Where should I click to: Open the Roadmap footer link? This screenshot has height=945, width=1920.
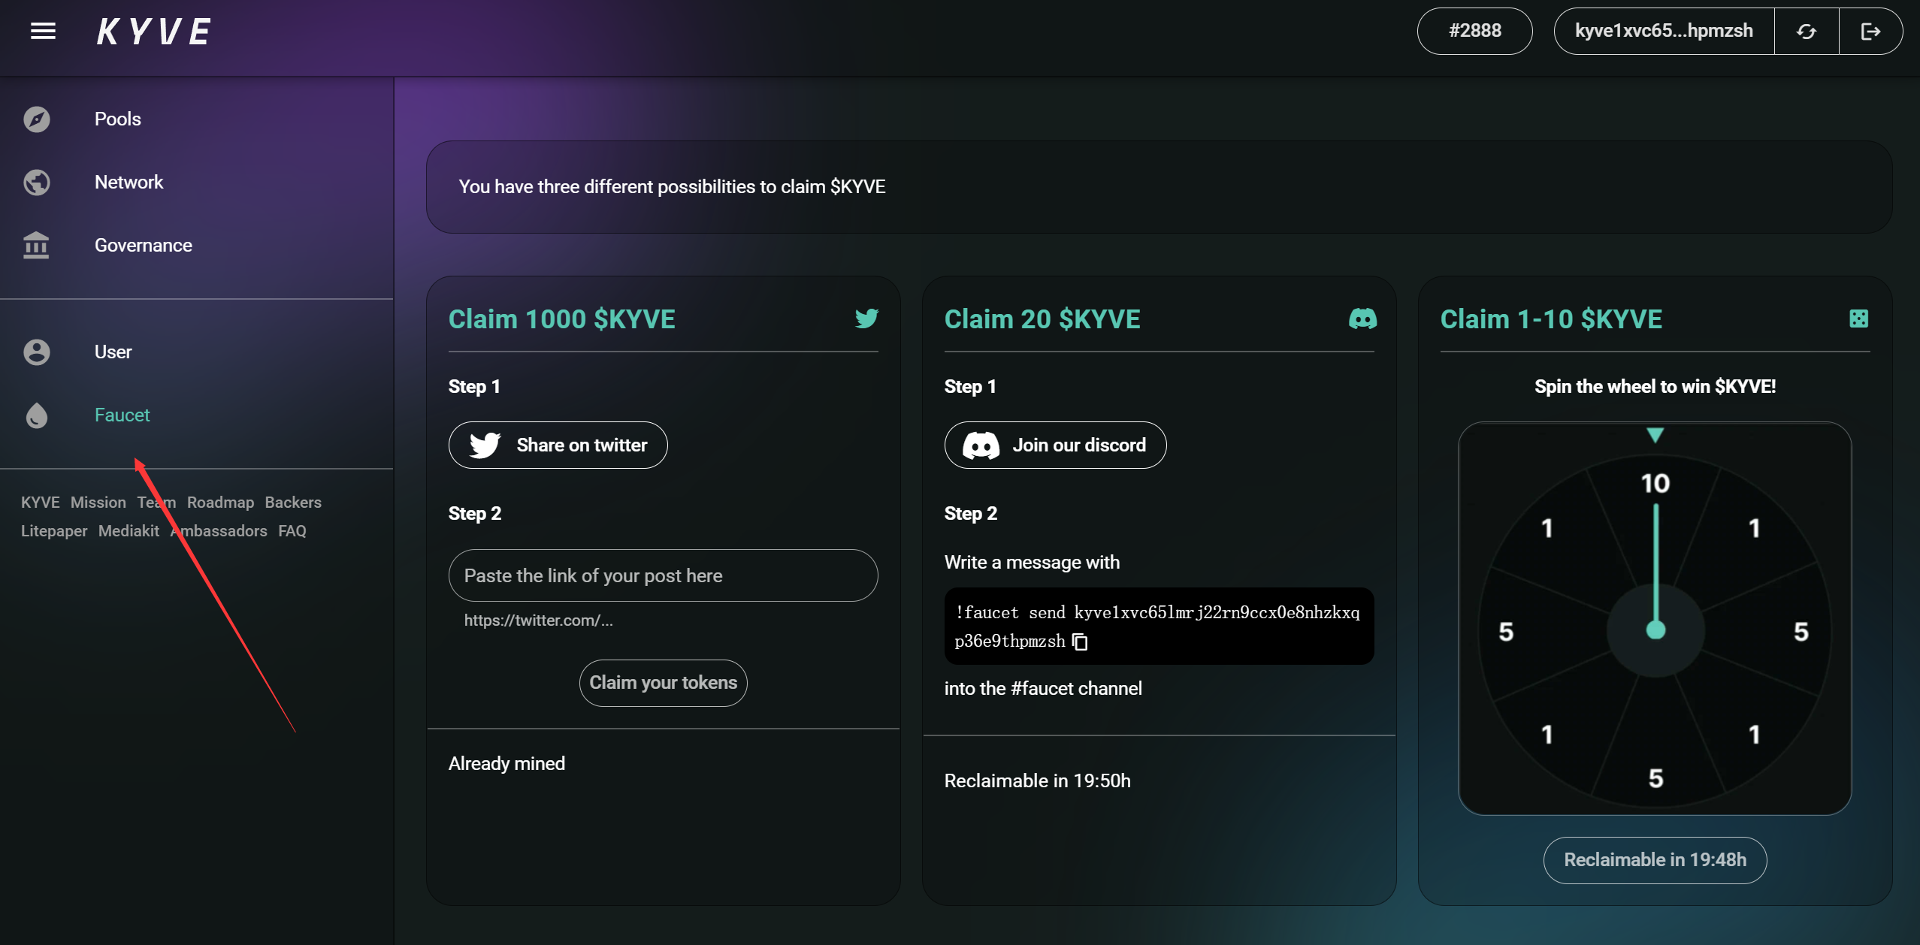(x=220, y=502)
